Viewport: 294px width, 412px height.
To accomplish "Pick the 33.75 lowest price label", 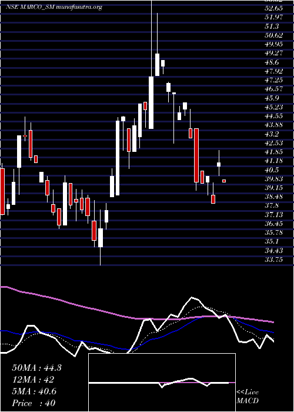I will pyautogui.click(x=273, y=260).
